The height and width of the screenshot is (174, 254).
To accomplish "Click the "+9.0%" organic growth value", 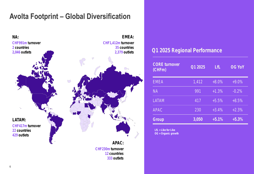I will [237, 82].
